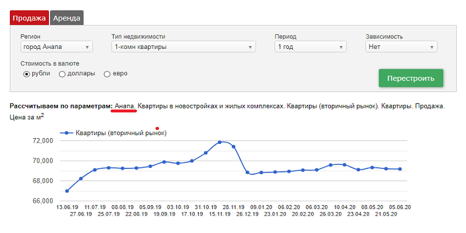
Task: Select the chart data point at 10.04.20
Action: point(344,165)
